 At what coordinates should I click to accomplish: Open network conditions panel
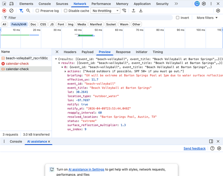pos(124,11)
